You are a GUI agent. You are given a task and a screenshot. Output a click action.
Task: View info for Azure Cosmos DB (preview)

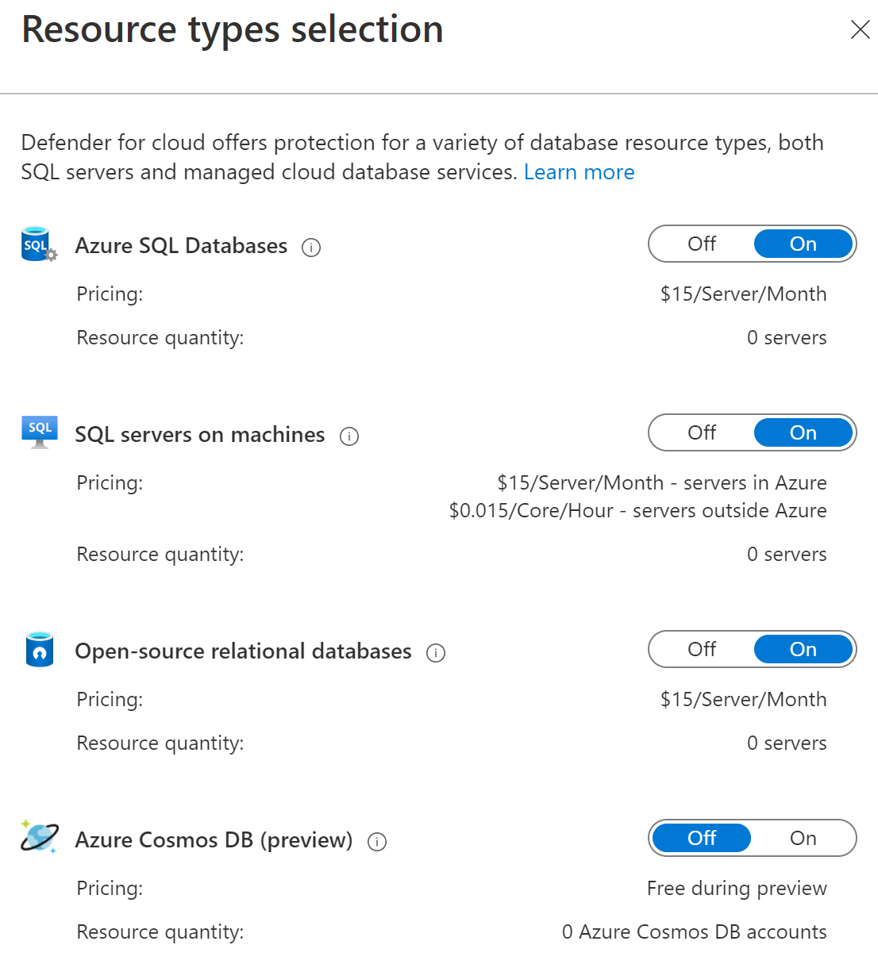[x=377, y=842]
